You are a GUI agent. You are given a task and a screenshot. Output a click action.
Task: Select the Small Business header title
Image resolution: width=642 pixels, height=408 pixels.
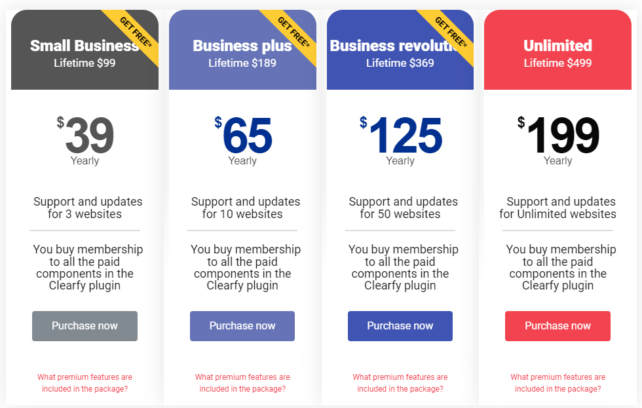85,45
